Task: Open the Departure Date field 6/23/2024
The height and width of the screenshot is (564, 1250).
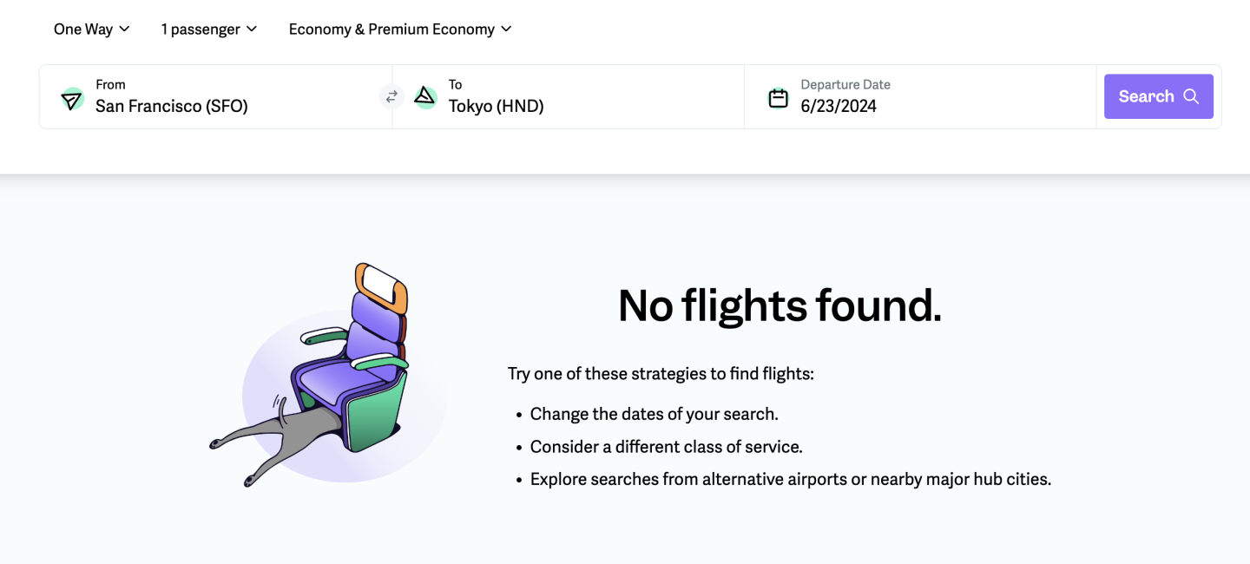Action: [839, 106]
